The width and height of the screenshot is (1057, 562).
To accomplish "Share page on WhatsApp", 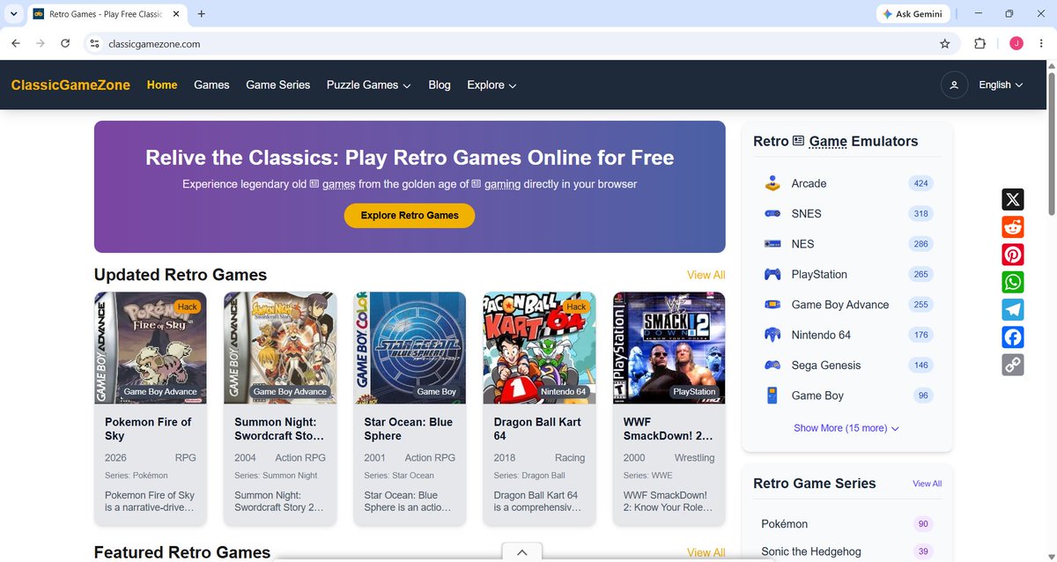I will [1013, 282].
